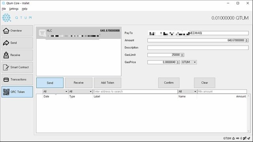The height and width of the screenshot is (142, 253).
Task: Click scrollbar down arrow in transaction table
Action: tap(249, 131)
